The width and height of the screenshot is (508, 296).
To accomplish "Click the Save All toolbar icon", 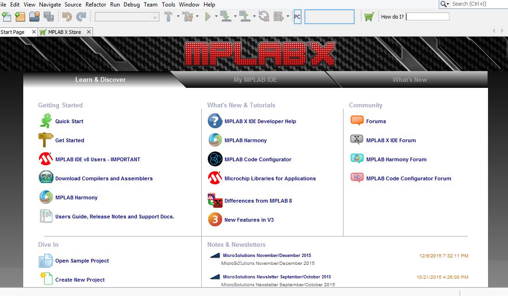I will pos(49,17).
